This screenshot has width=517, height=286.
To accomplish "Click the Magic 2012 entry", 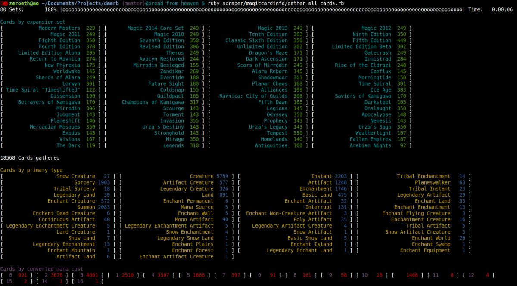I will (383, 28).
